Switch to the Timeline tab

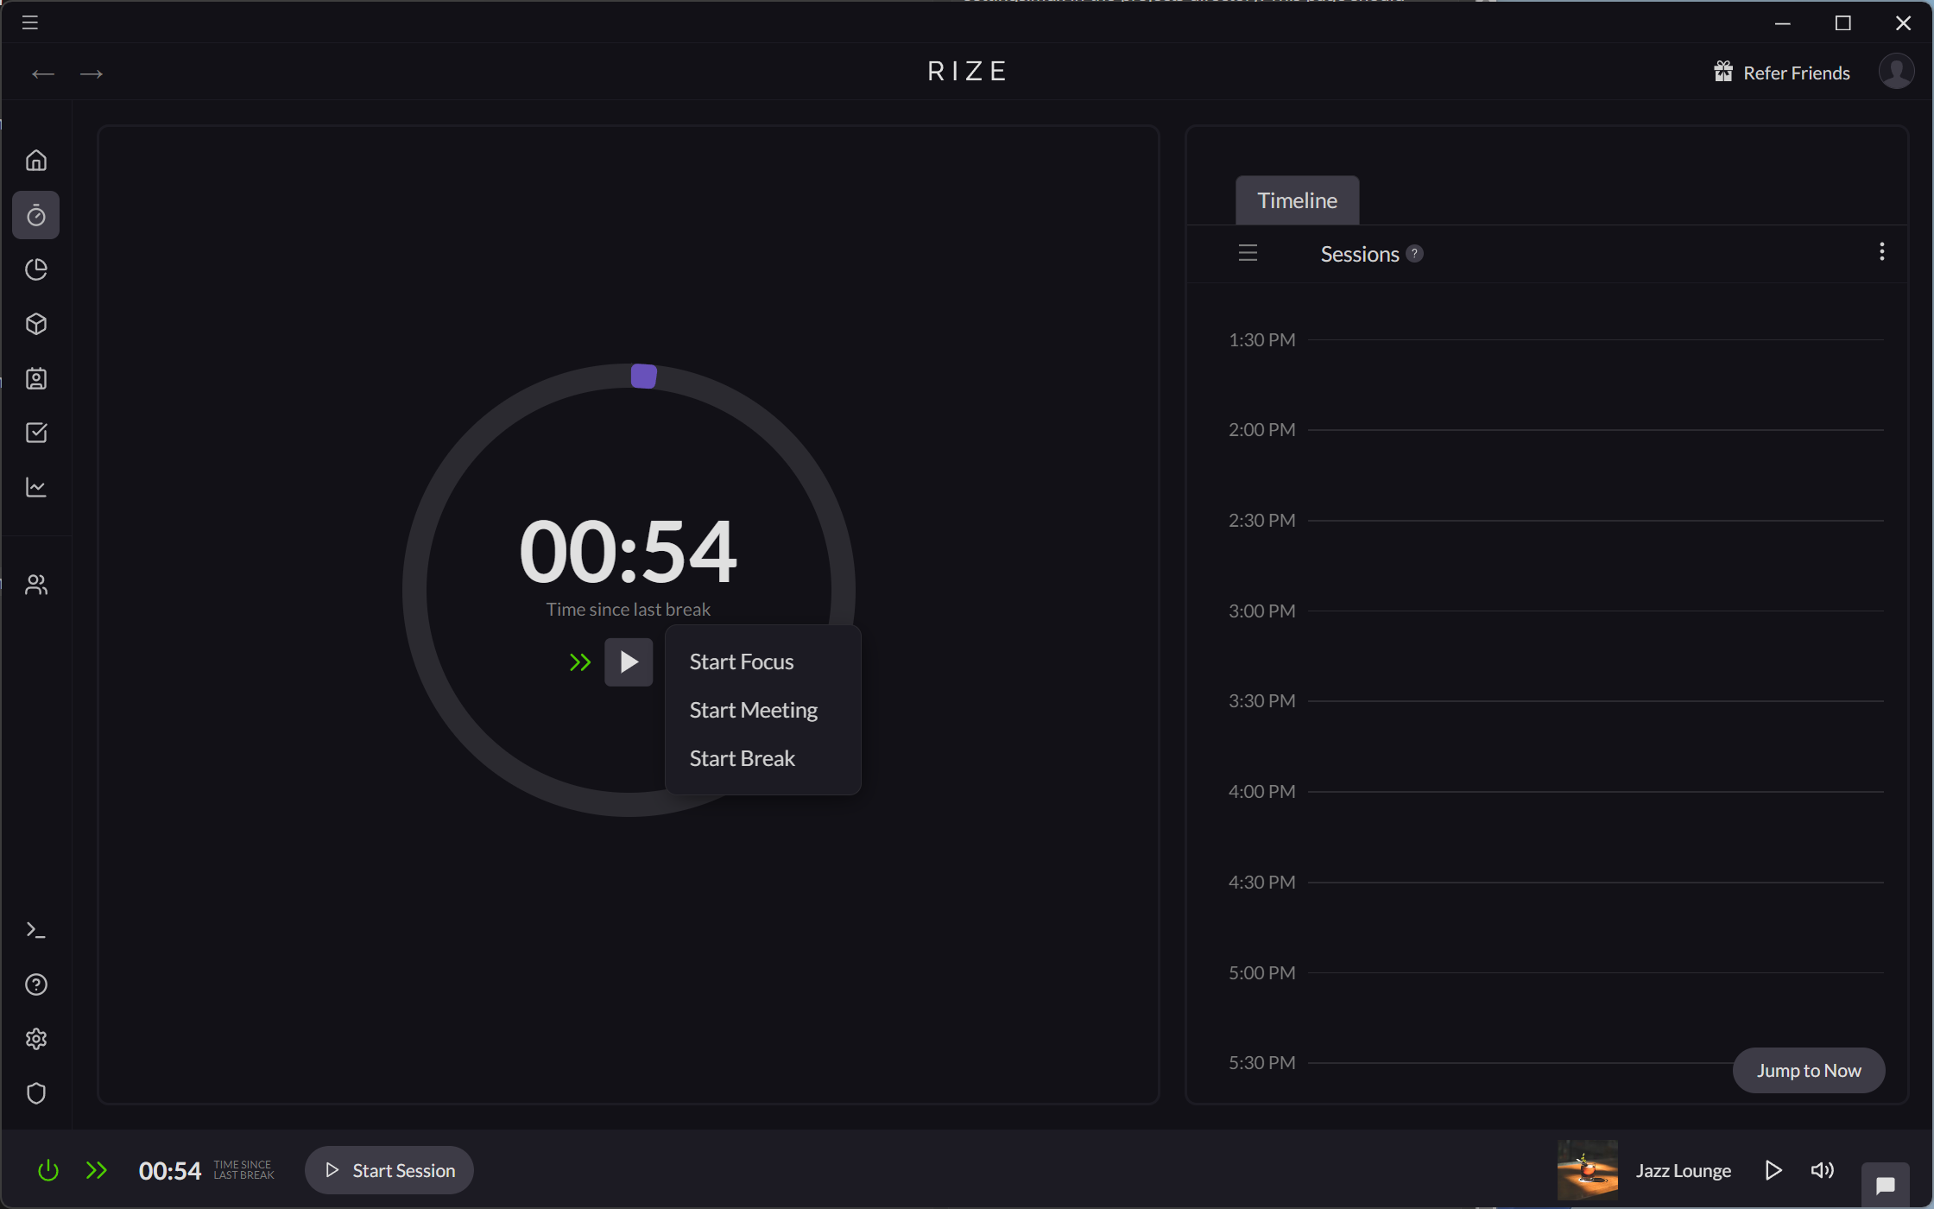coord(1297,199)
